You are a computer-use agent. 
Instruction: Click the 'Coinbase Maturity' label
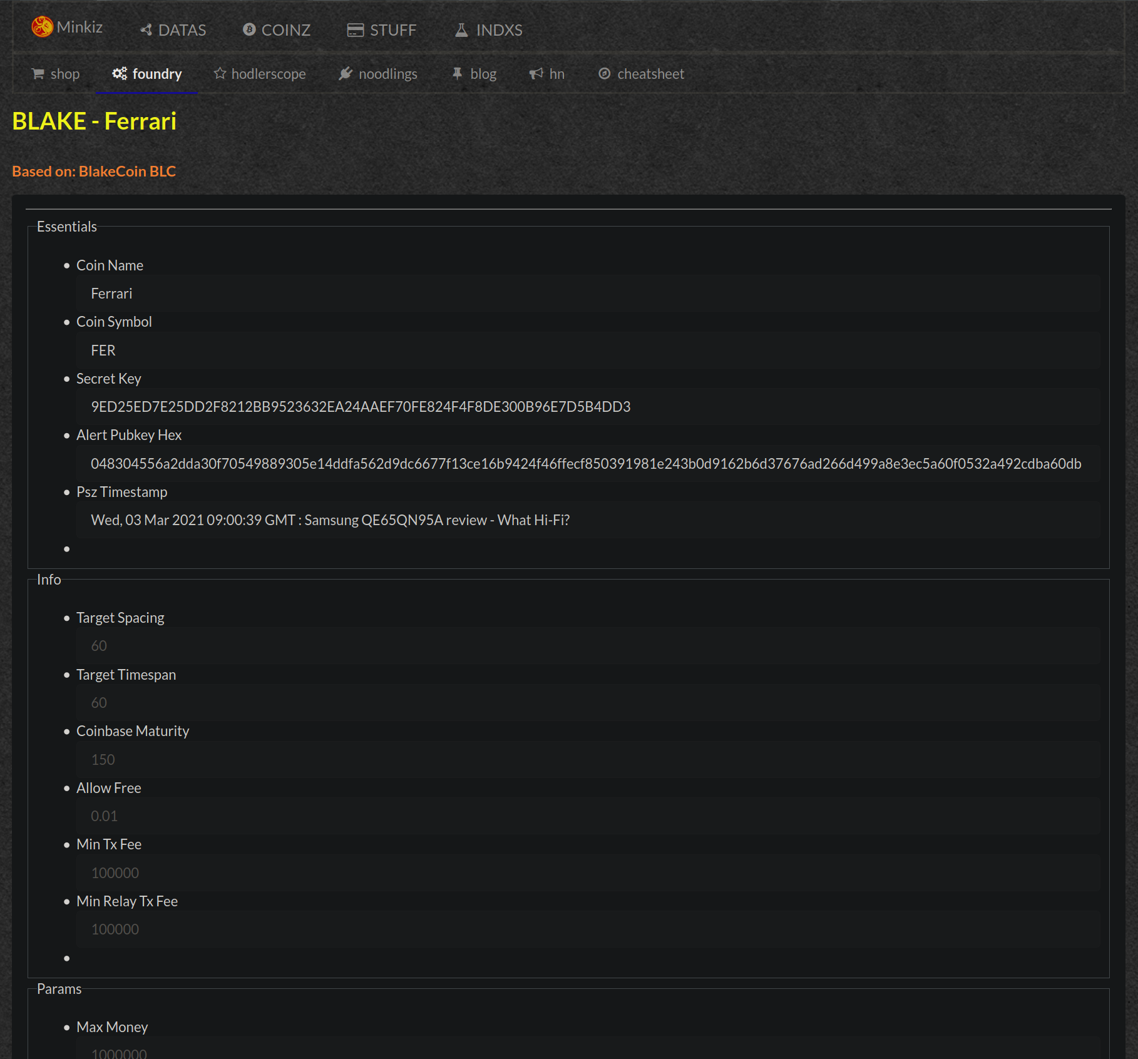[133, 731]
